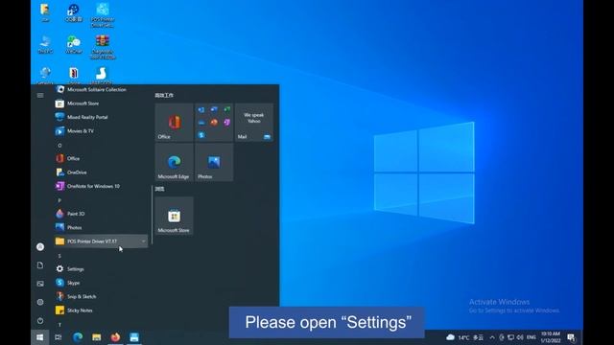
Task: Open the weather widget showing 14°C
Action: (464, 337)
